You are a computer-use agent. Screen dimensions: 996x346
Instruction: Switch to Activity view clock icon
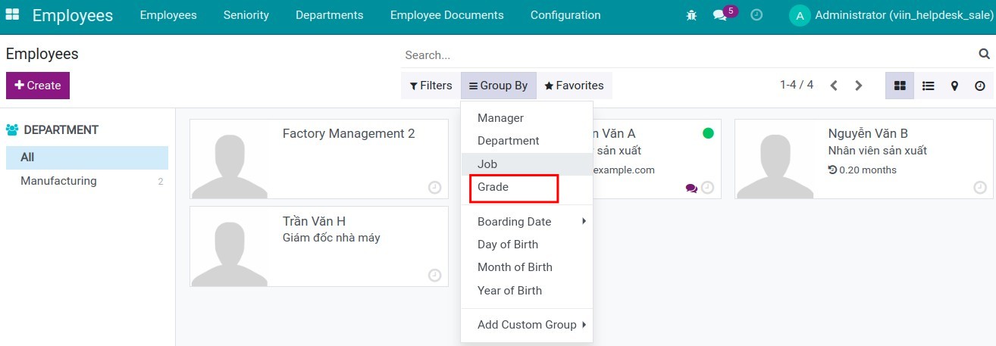point(980,86)
